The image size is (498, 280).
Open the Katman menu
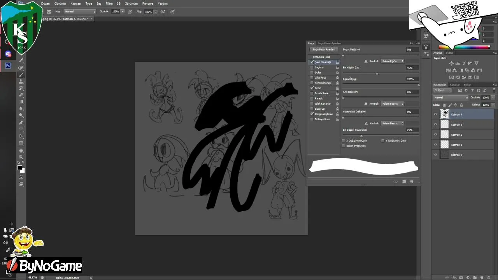[x=75, y=3]
